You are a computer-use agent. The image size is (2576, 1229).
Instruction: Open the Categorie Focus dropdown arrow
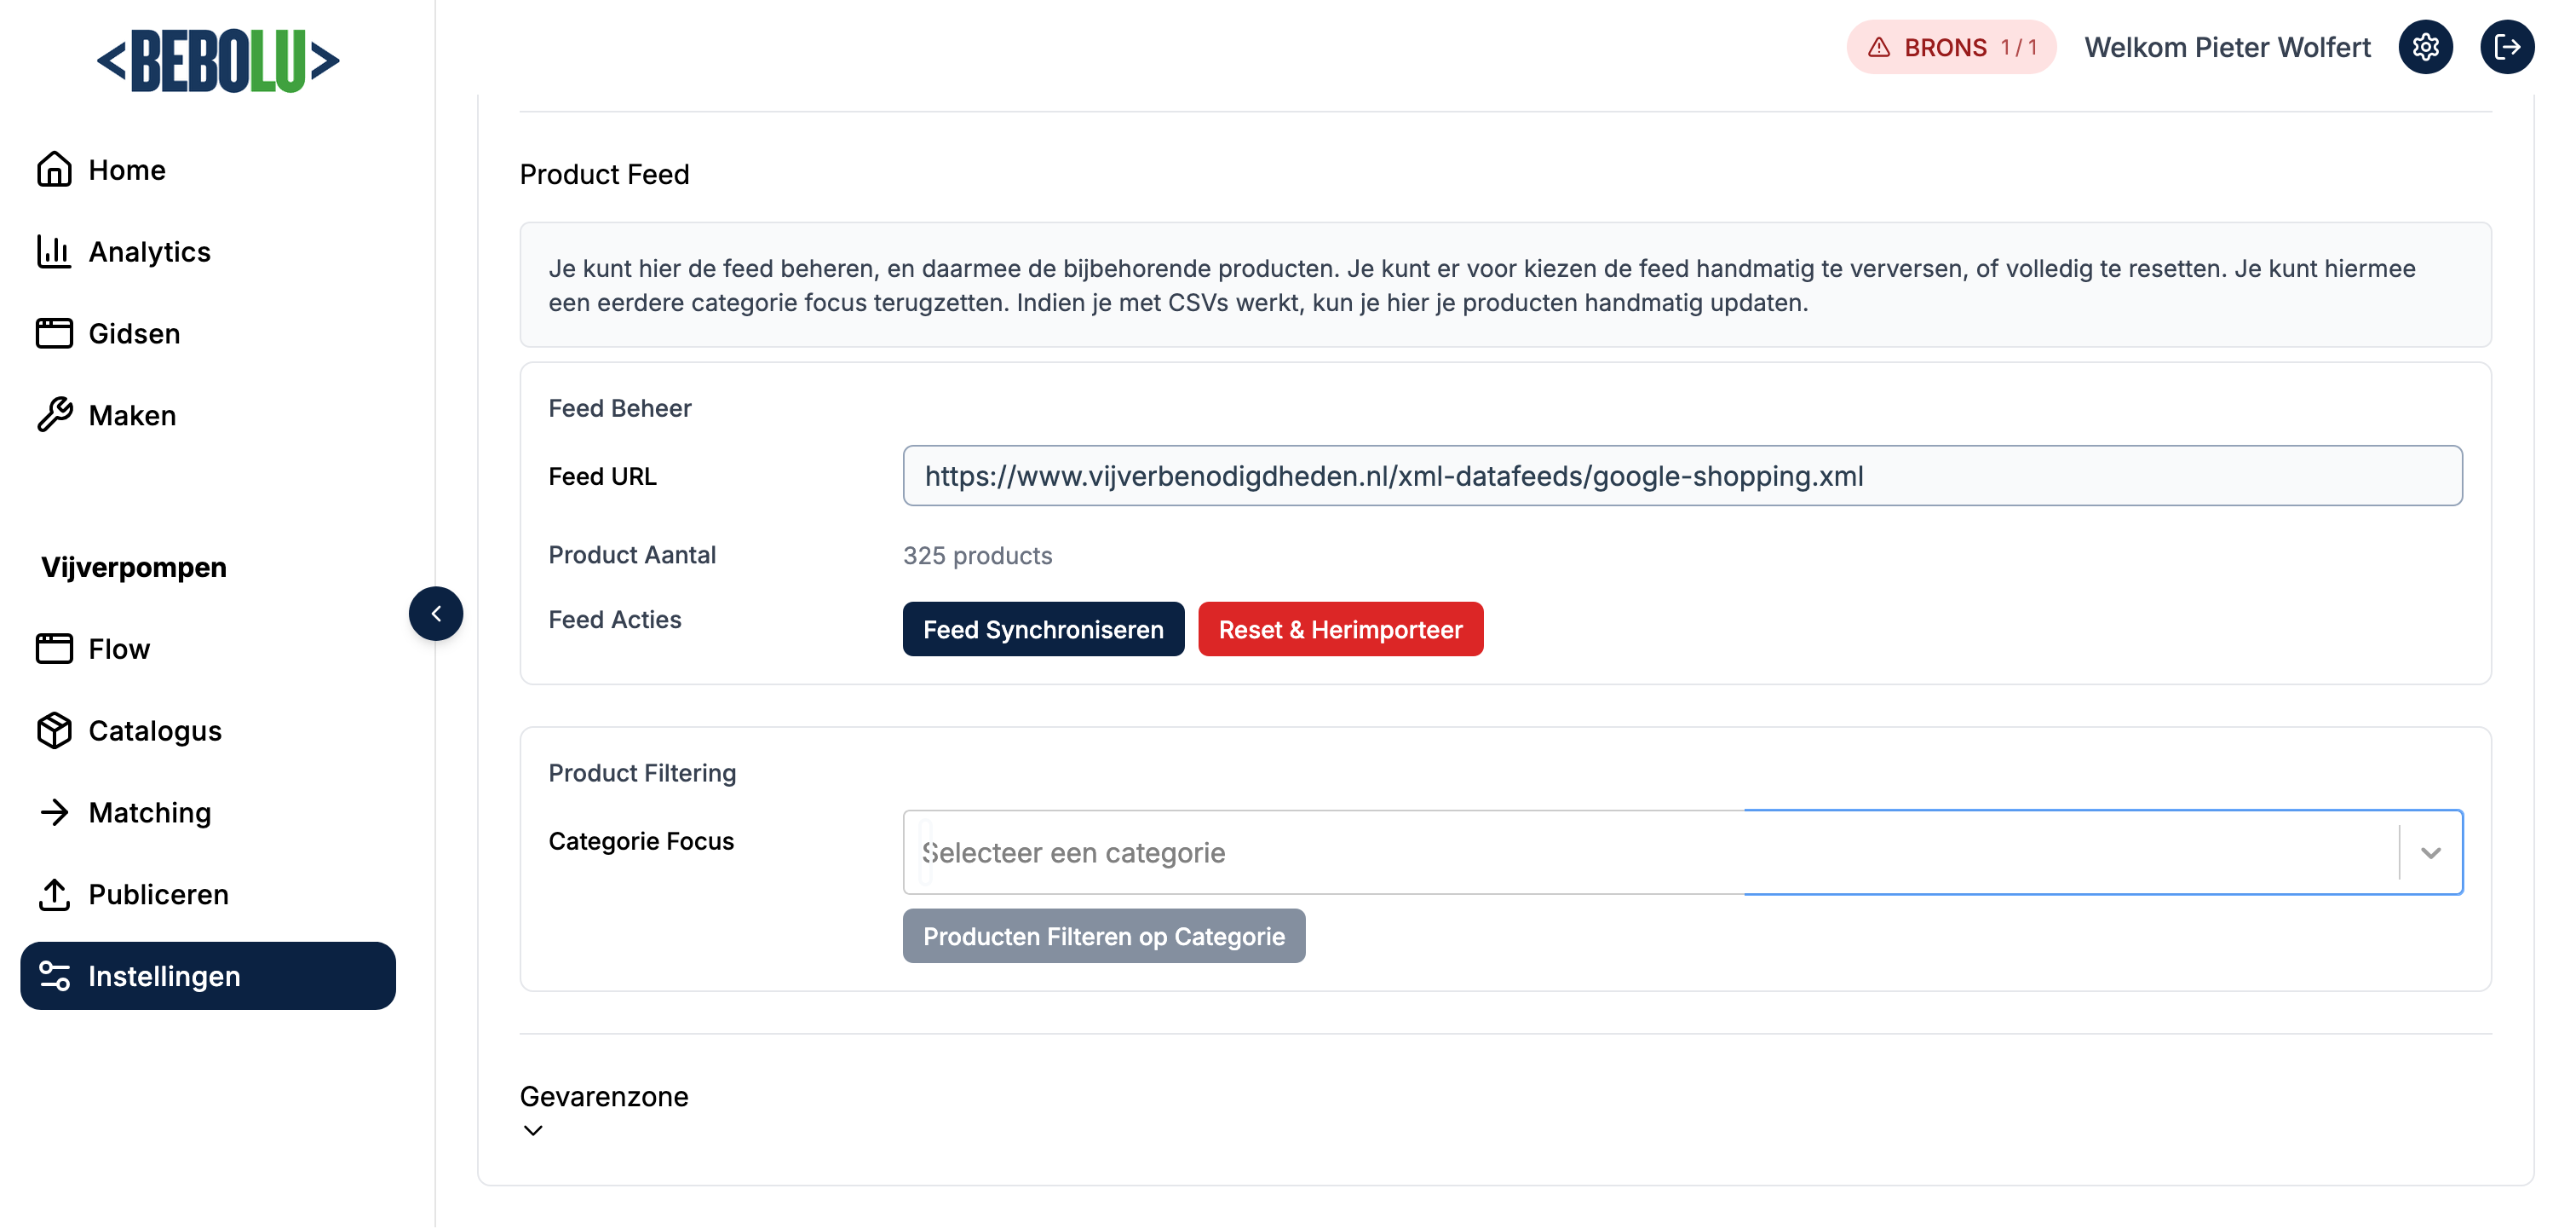pos(2430,852)
